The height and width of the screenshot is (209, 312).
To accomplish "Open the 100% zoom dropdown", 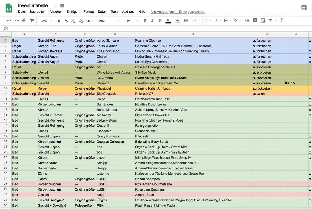I will click(45, 21).
